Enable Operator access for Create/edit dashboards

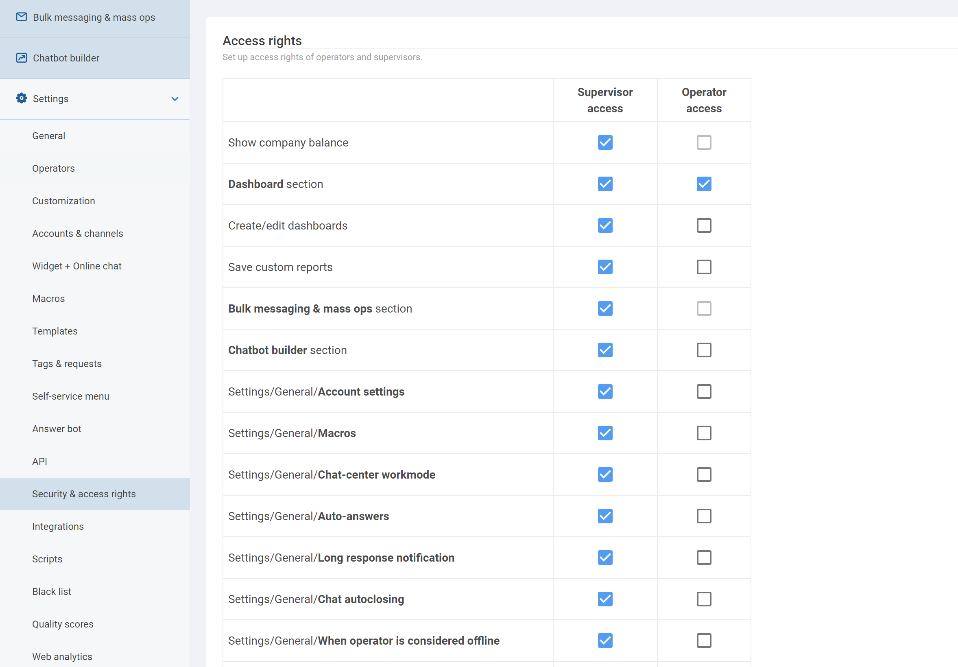703,226
